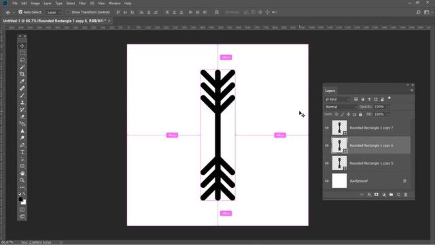Select the Rounded Rectangle 1 copy 7 thumbnail
Screen dimensions: 435x245
point(339,128)
